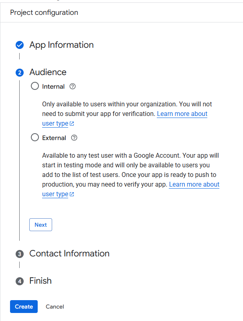Click the Contact Information step 3 icon
This screenshot has width=243, height=321.
(20, 254)
